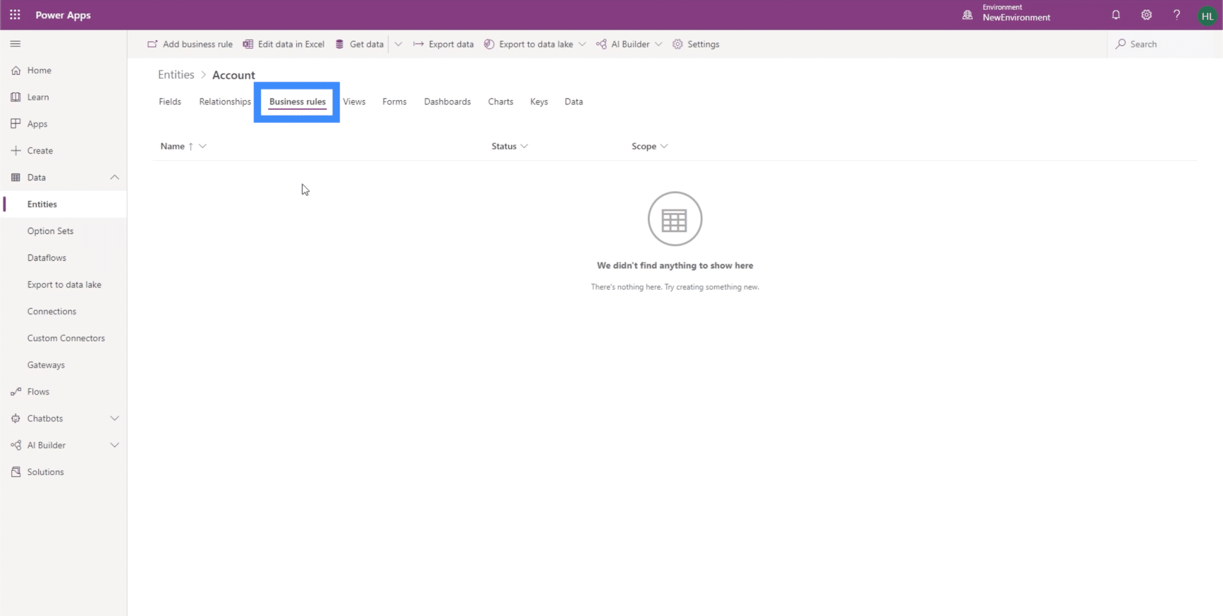Open Connections in the sidebar
This screenshot has width=1223, height=616.
tap(63, 312)
